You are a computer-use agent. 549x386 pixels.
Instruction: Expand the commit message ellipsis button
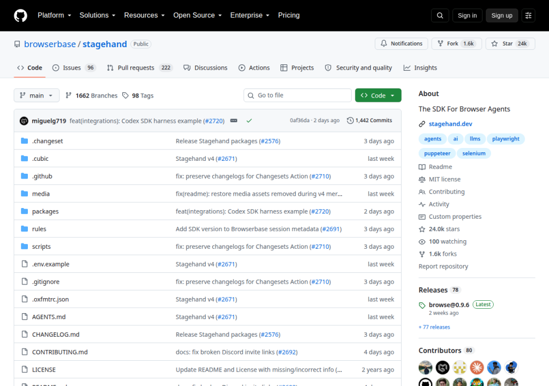[x=234, y=121]
